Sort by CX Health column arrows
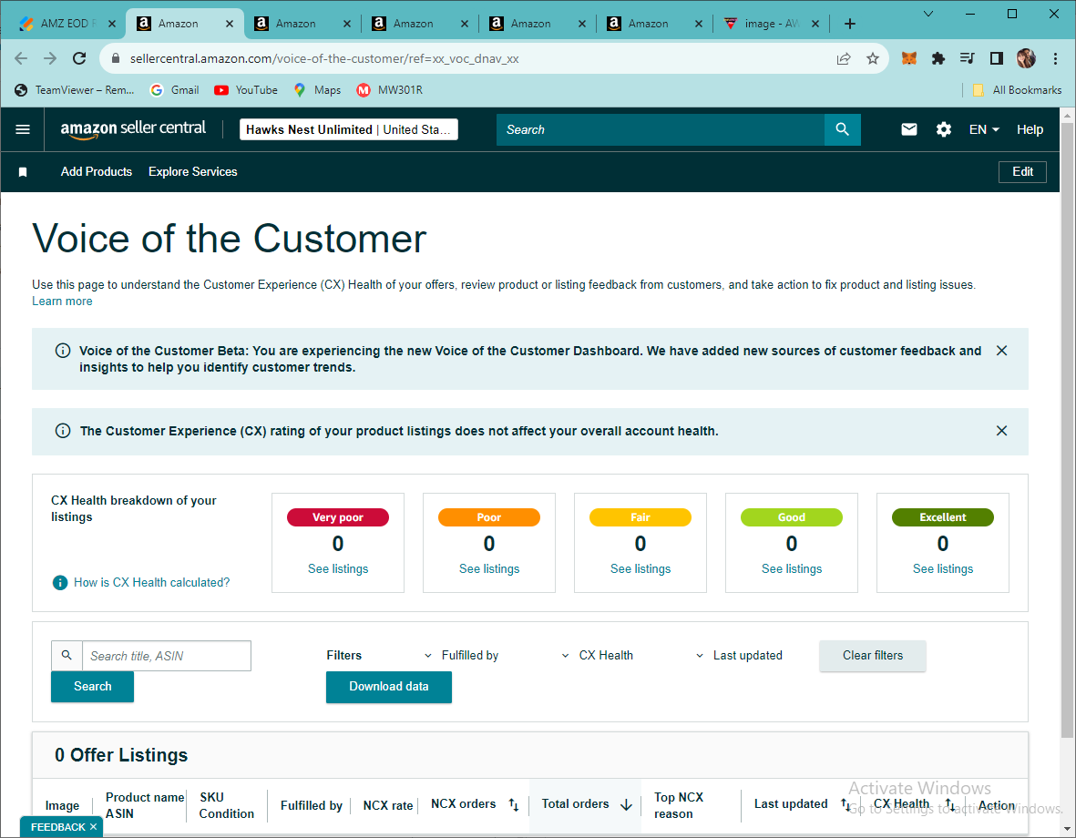Screen dimensions: 1076x838 (x=949, y=804)
